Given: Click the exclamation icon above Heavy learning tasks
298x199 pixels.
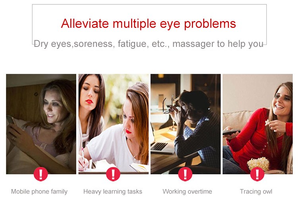Looking at the screenshot, I should (113, 174).
